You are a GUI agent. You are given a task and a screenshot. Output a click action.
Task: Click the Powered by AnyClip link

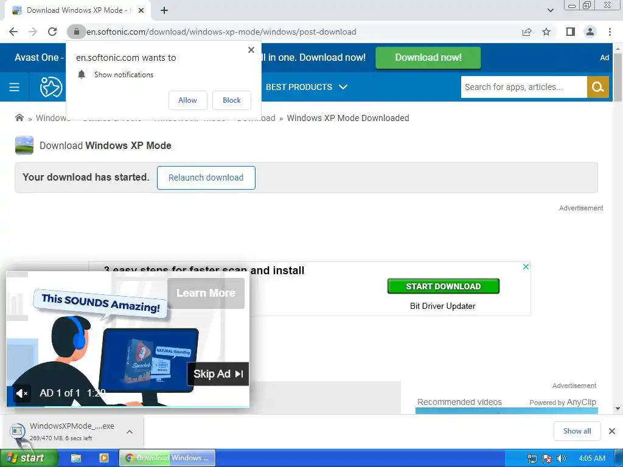563,403
